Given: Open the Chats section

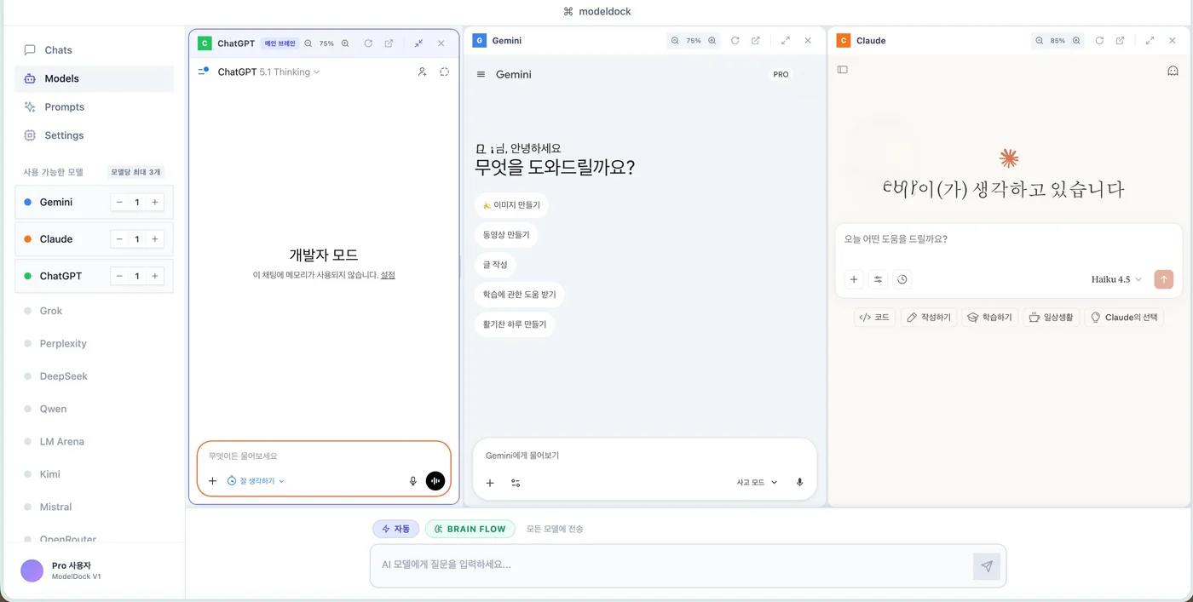Looking at the screenshot, I should pos(94,50).
